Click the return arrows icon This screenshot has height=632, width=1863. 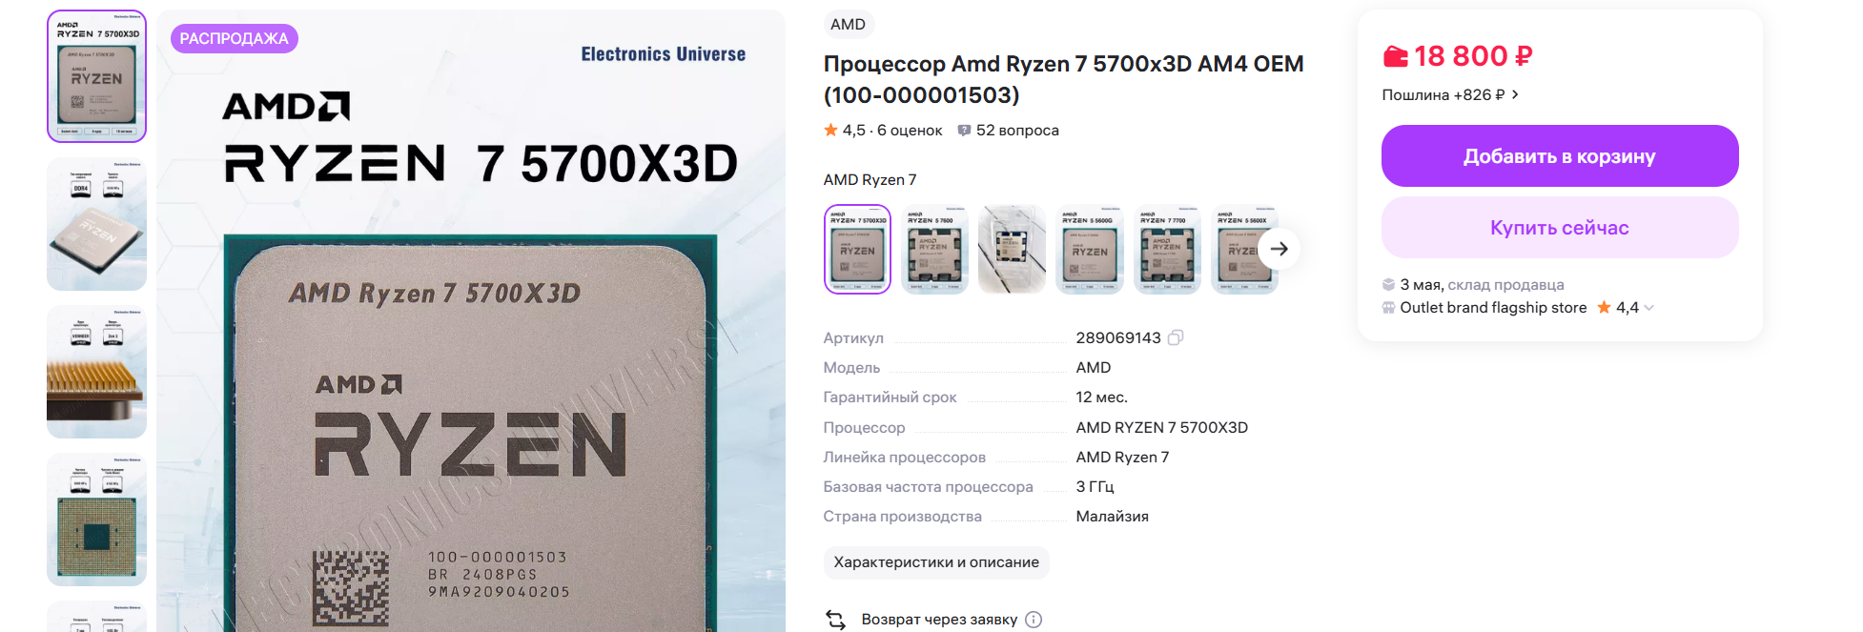click(x=836, y=620)
